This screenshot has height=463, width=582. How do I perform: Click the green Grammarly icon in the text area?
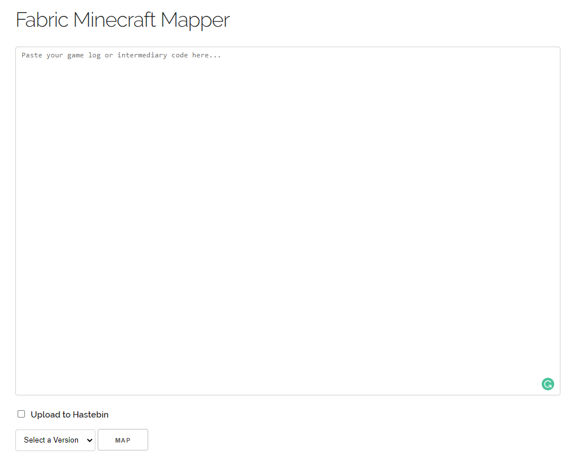click(547, 384)
